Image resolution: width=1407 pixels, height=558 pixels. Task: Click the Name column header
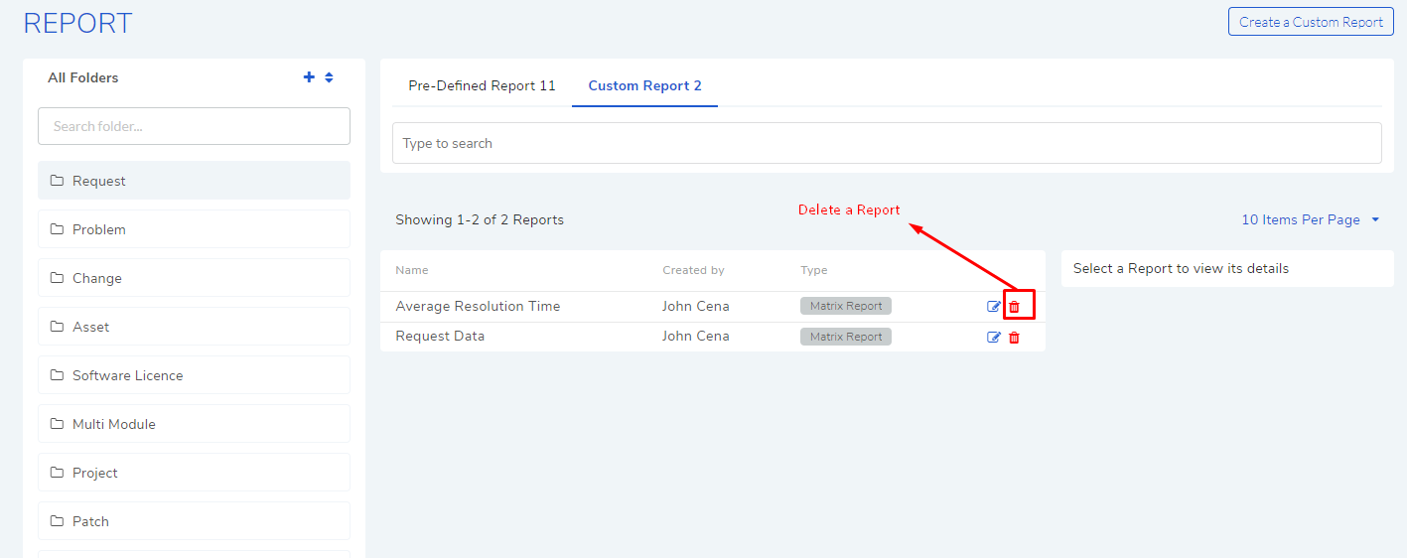412,270
